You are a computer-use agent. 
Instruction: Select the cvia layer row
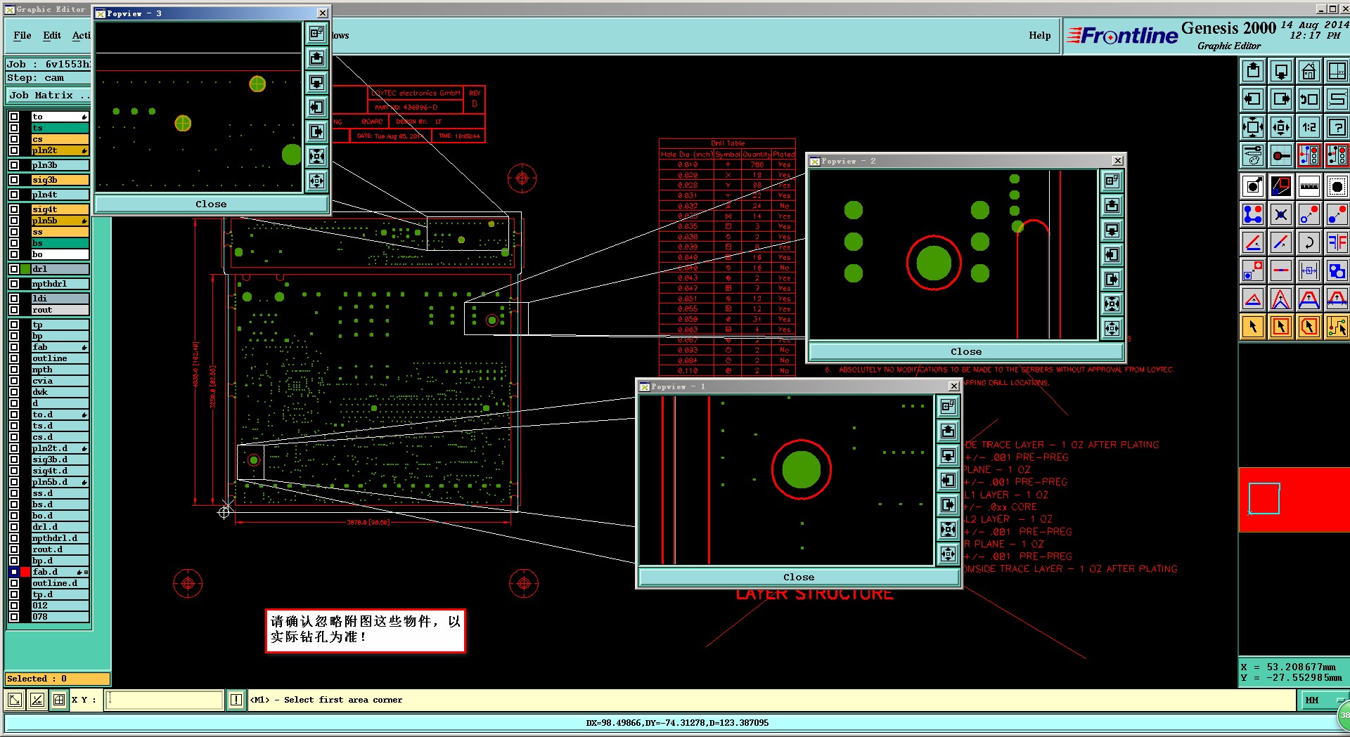60,381
